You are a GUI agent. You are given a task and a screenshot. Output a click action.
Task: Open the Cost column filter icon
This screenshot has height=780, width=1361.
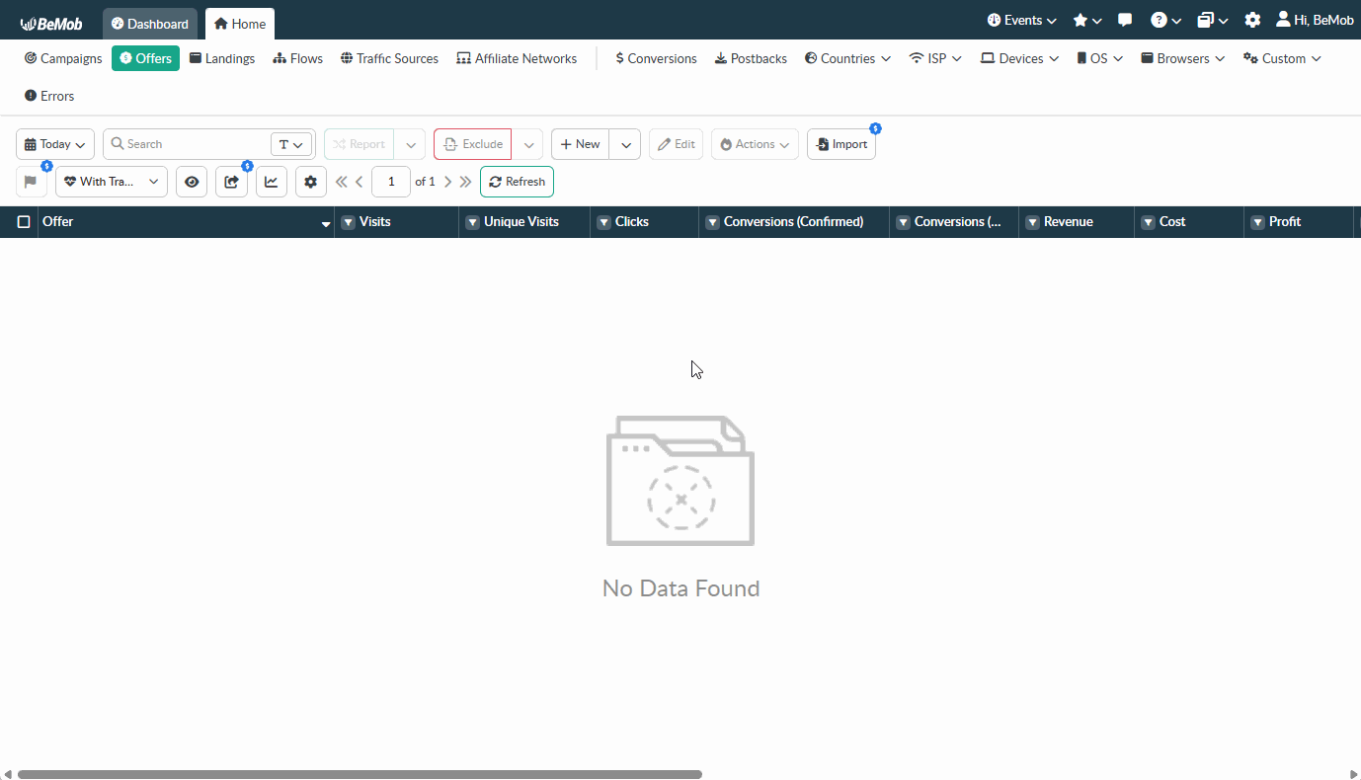[1148, 222]
